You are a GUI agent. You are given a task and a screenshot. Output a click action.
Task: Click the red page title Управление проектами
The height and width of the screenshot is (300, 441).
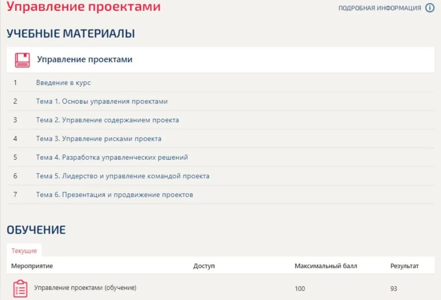84,6
